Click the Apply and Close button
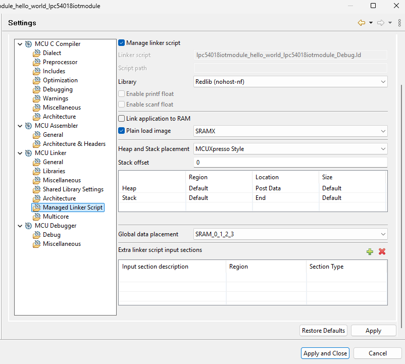 [x=325, y=353]
